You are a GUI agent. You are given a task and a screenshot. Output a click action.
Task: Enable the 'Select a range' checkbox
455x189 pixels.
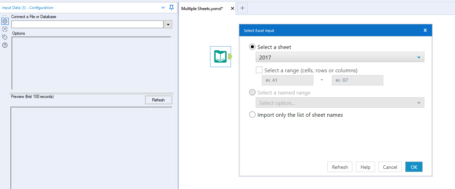tap(259, 70)
